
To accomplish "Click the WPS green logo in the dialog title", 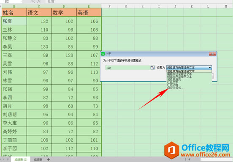I will [103, 54].
